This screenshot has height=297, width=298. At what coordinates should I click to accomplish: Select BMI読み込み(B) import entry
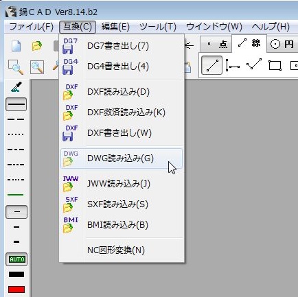pos(122,225)
